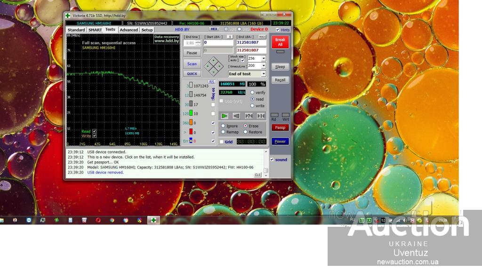The image size is (482, 271).
Task: Click the MAX button next to End LBA
Action: pos(262,37)
